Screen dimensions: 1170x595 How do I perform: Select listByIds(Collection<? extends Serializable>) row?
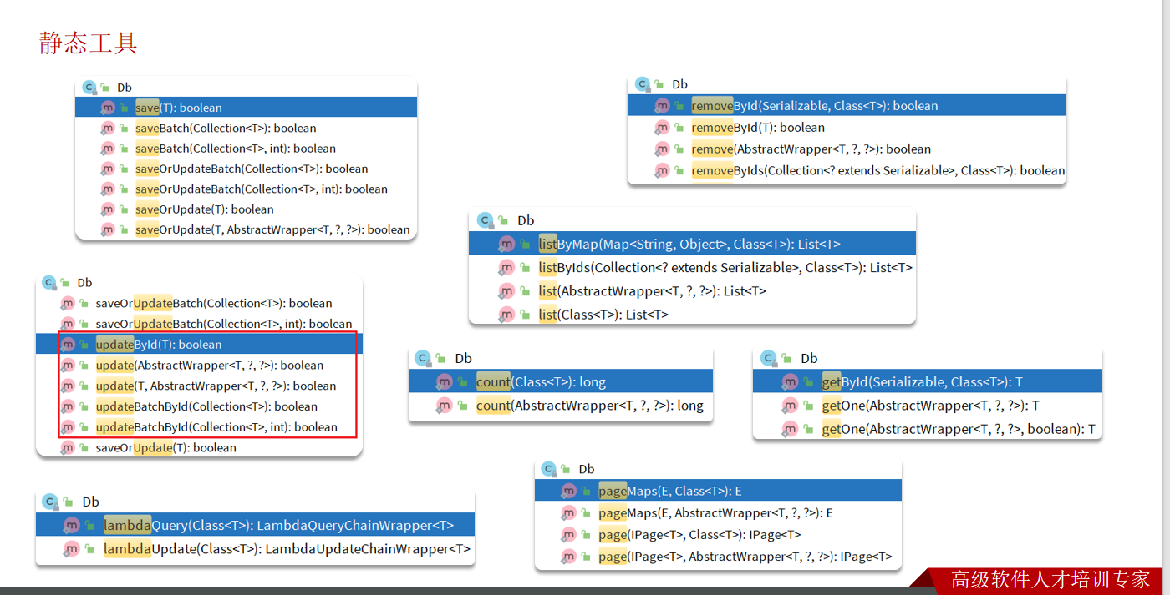692,268
